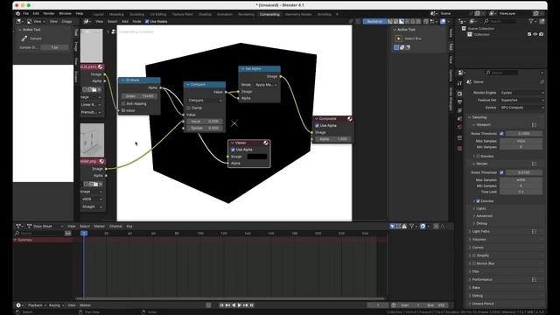Open the node editor type selector icon

(87, 21)
